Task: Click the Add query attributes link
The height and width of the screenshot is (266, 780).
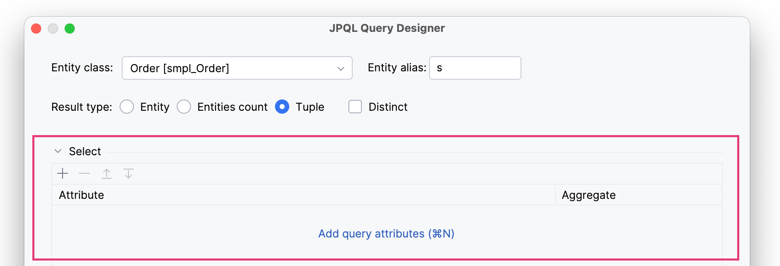Action: (x=386, y=234)
